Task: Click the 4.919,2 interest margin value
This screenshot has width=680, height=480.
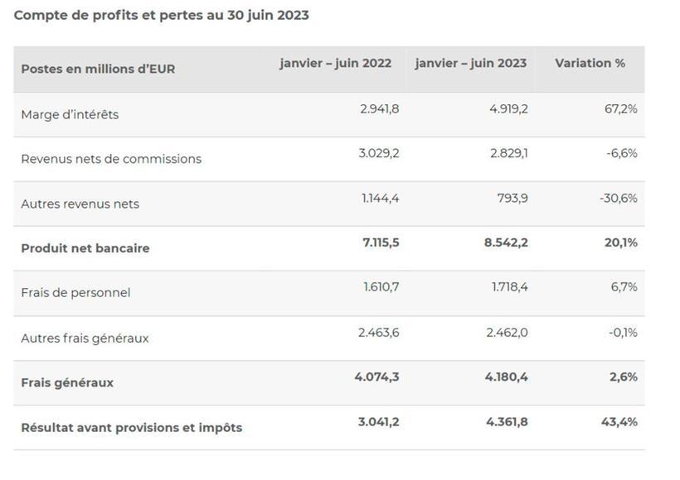Action: pos(508,108)
